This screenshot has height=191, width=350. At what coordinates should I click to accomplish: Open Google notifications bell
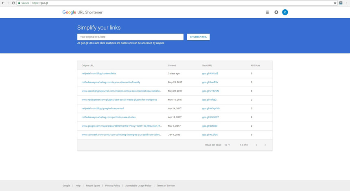click(276, 12)
